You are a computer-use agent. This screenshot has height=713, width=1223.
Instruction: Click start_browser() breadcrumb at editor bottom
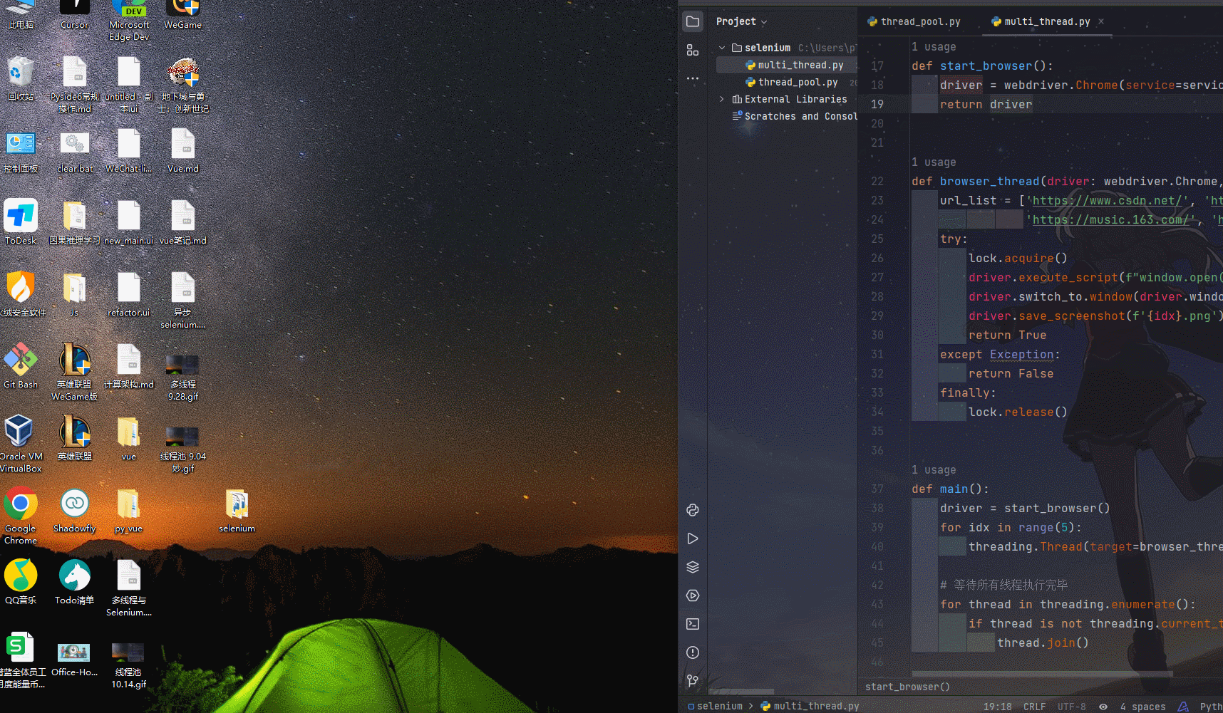907,687
